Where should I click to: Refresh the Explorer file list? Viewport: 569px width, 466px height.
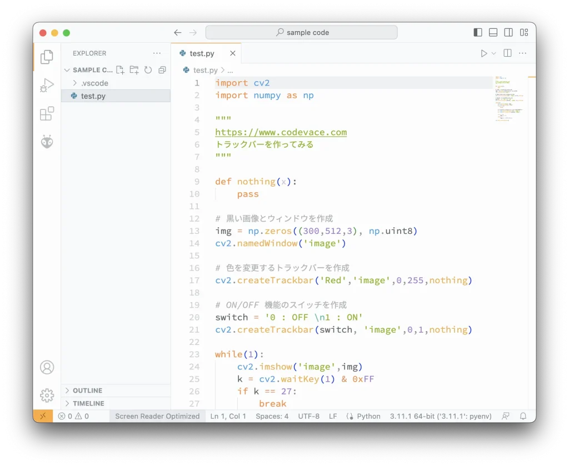pyautogui.click(x=147, y=69)
